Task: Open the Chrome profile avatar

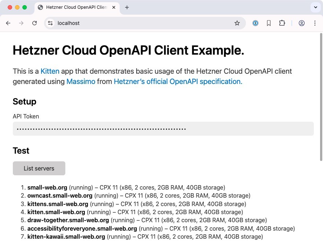Action: (302, 23)
